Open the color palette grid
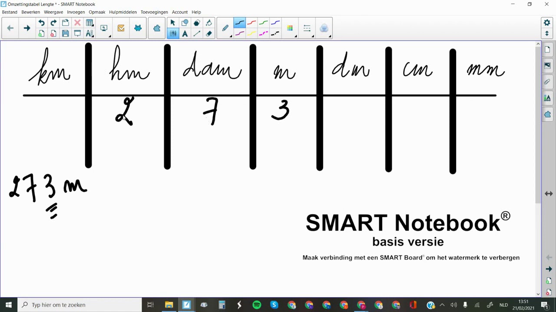The width and height of the screenshot is (556, 312). (x=290, y=28)
